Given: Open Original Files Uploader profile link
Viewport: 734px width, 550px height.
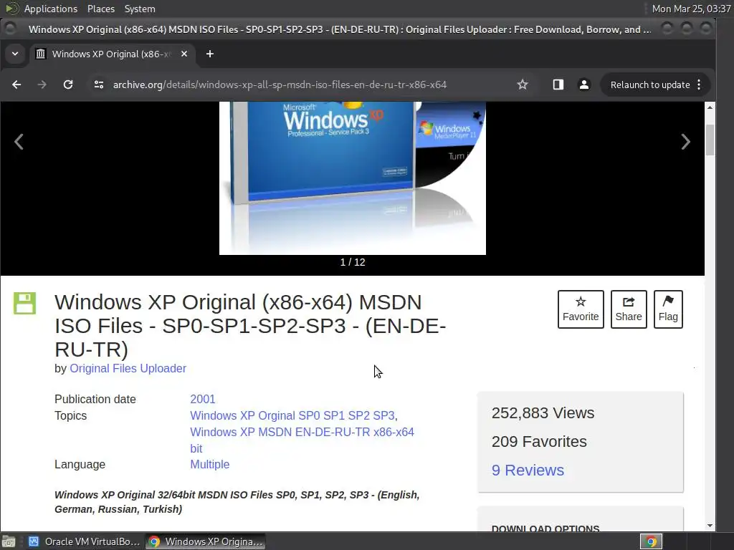Looking at the screenshot, I should pyautogui.click(x=128, y=369).
